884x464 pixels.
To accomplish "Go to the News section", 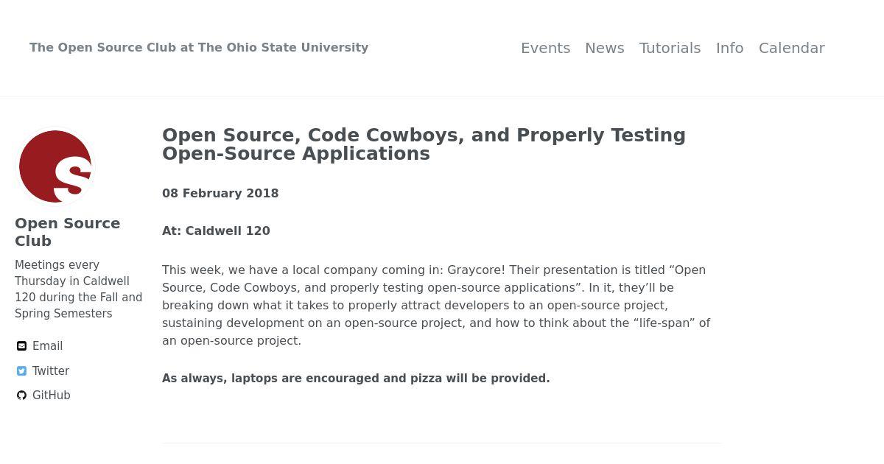I will click(x=605, y=48).
